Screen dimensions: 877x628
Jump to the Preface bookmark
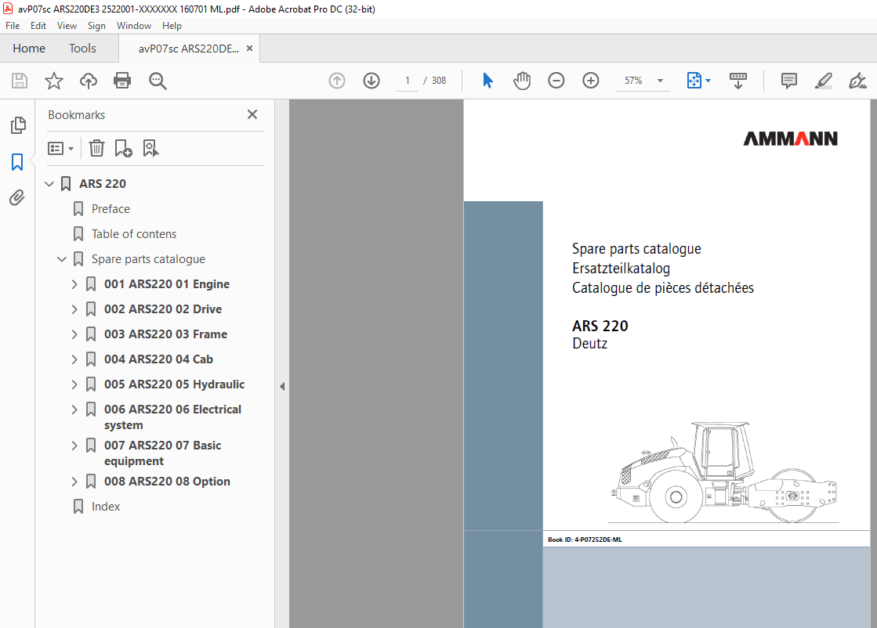111,209
